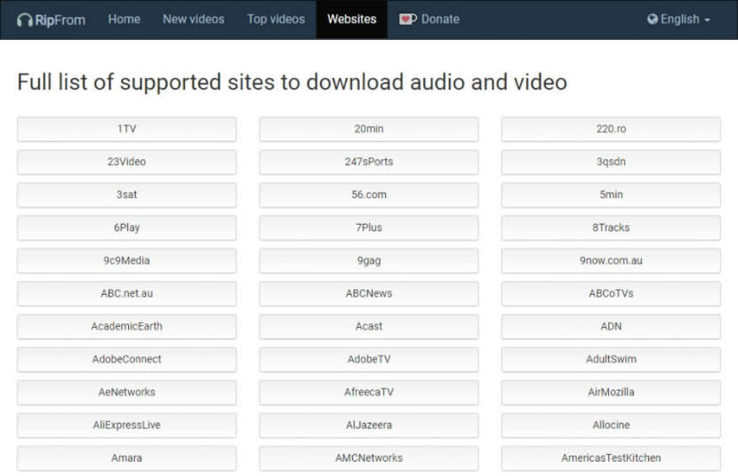Image resolution: width=738 pixels, height=476 pixels.
Task: Select the Websites tab
Action: tap(351, 20)
